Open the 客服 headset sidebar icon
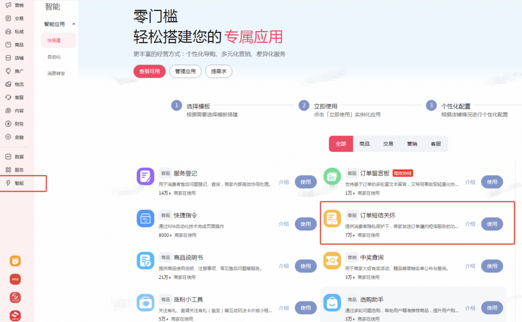This screenshot has width=522, height=322. (x=8, y=97)
